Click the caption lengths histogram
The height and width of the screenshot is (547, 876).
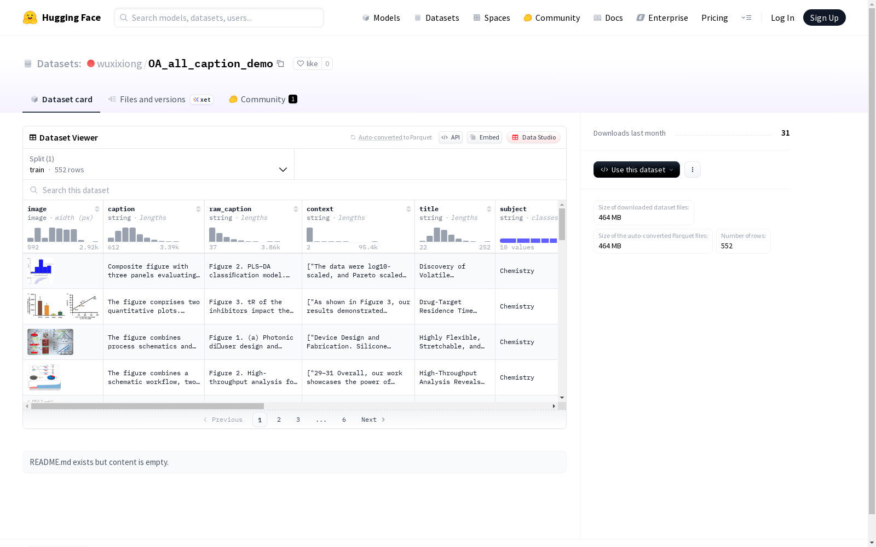pos(143,234)
